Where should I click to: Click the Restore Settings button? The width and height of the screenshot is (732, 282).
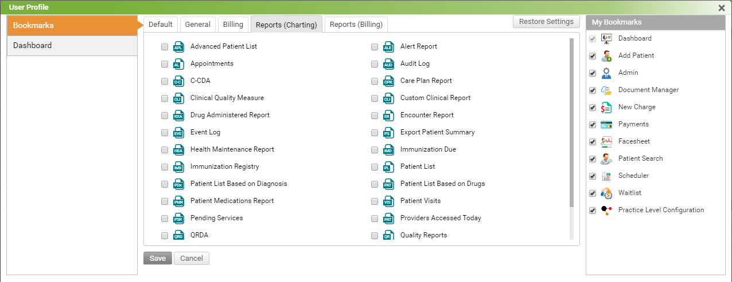pyautogui.click(x=546, y=22)
